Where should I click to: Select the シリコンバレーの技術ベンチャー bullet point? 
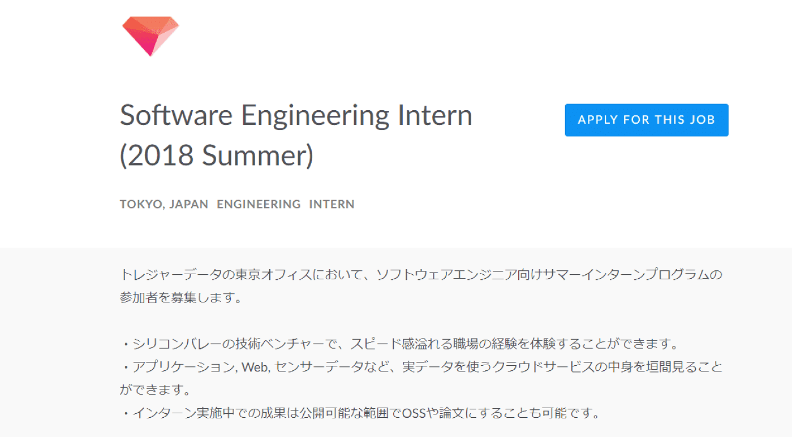[399, 344]
